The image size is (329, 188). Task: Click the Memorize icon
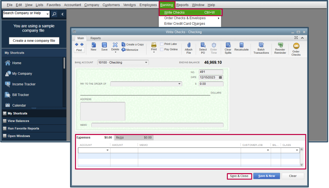(123, 50)
